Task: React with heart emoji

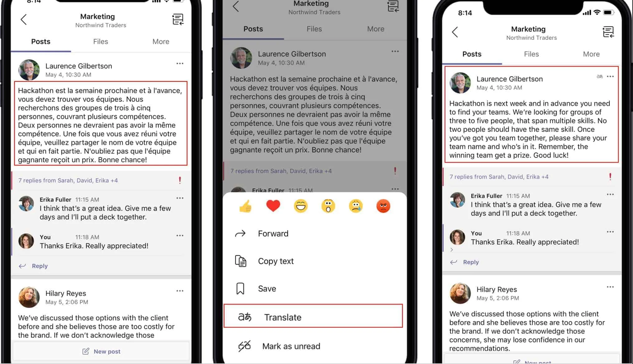Action: [x=274, y=206]
